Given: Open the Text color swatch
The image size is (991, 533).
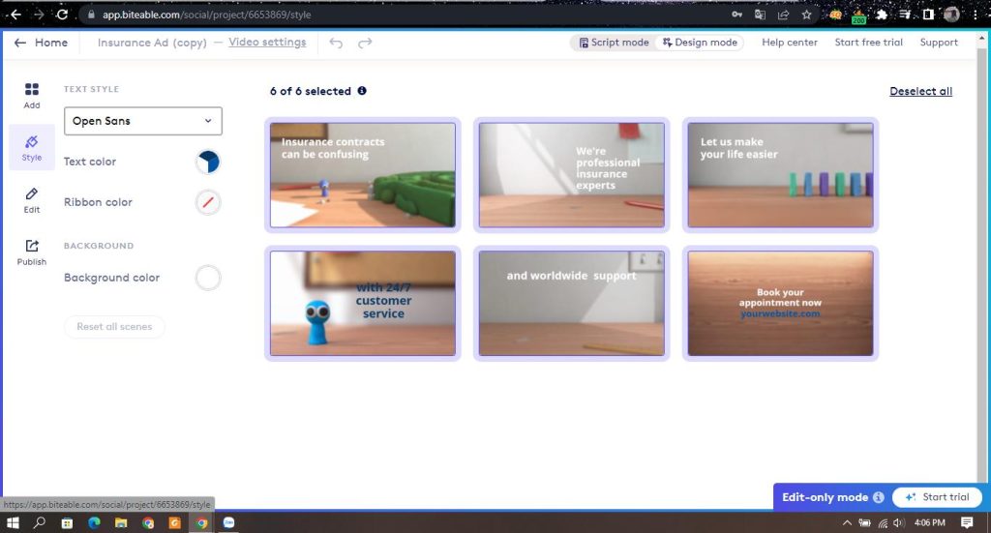Looking at the screenshot, I should [208, 162].
